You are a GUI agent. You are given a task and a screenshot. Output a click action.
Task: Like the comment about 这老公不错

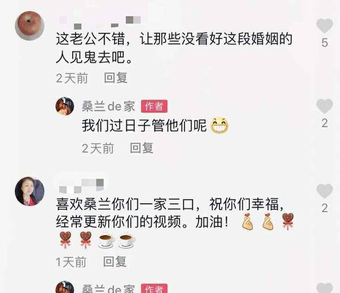pyautogui.click(x=325, y=26)
